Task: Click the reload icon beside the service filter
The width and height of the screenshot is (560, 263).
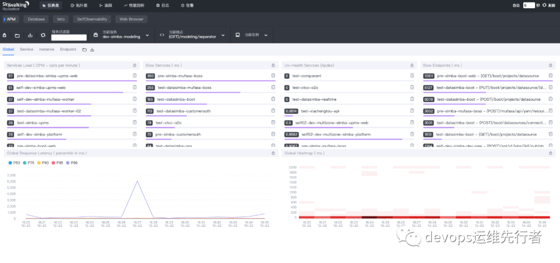Action: point(43,35)
